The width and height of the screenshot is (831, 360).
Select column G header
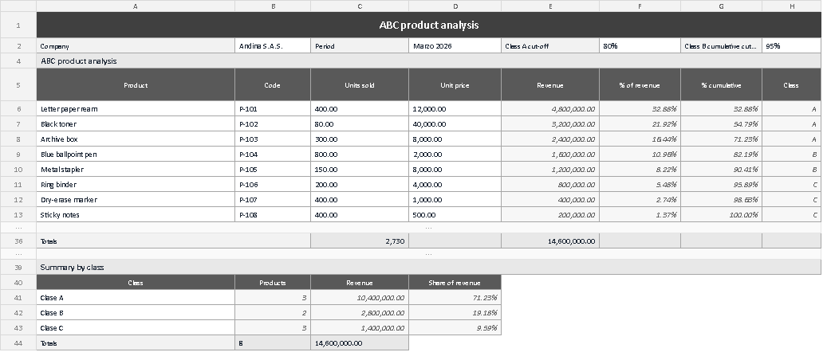[x=722, y=6]
